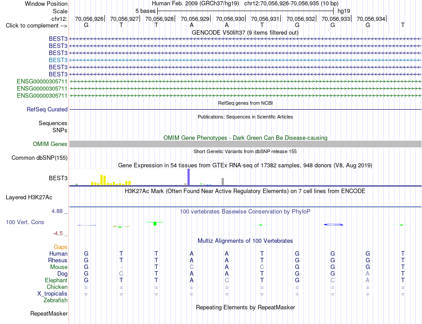422x324 pixels.
Task: Click position label 70,056,930
Action: (230, 19)
